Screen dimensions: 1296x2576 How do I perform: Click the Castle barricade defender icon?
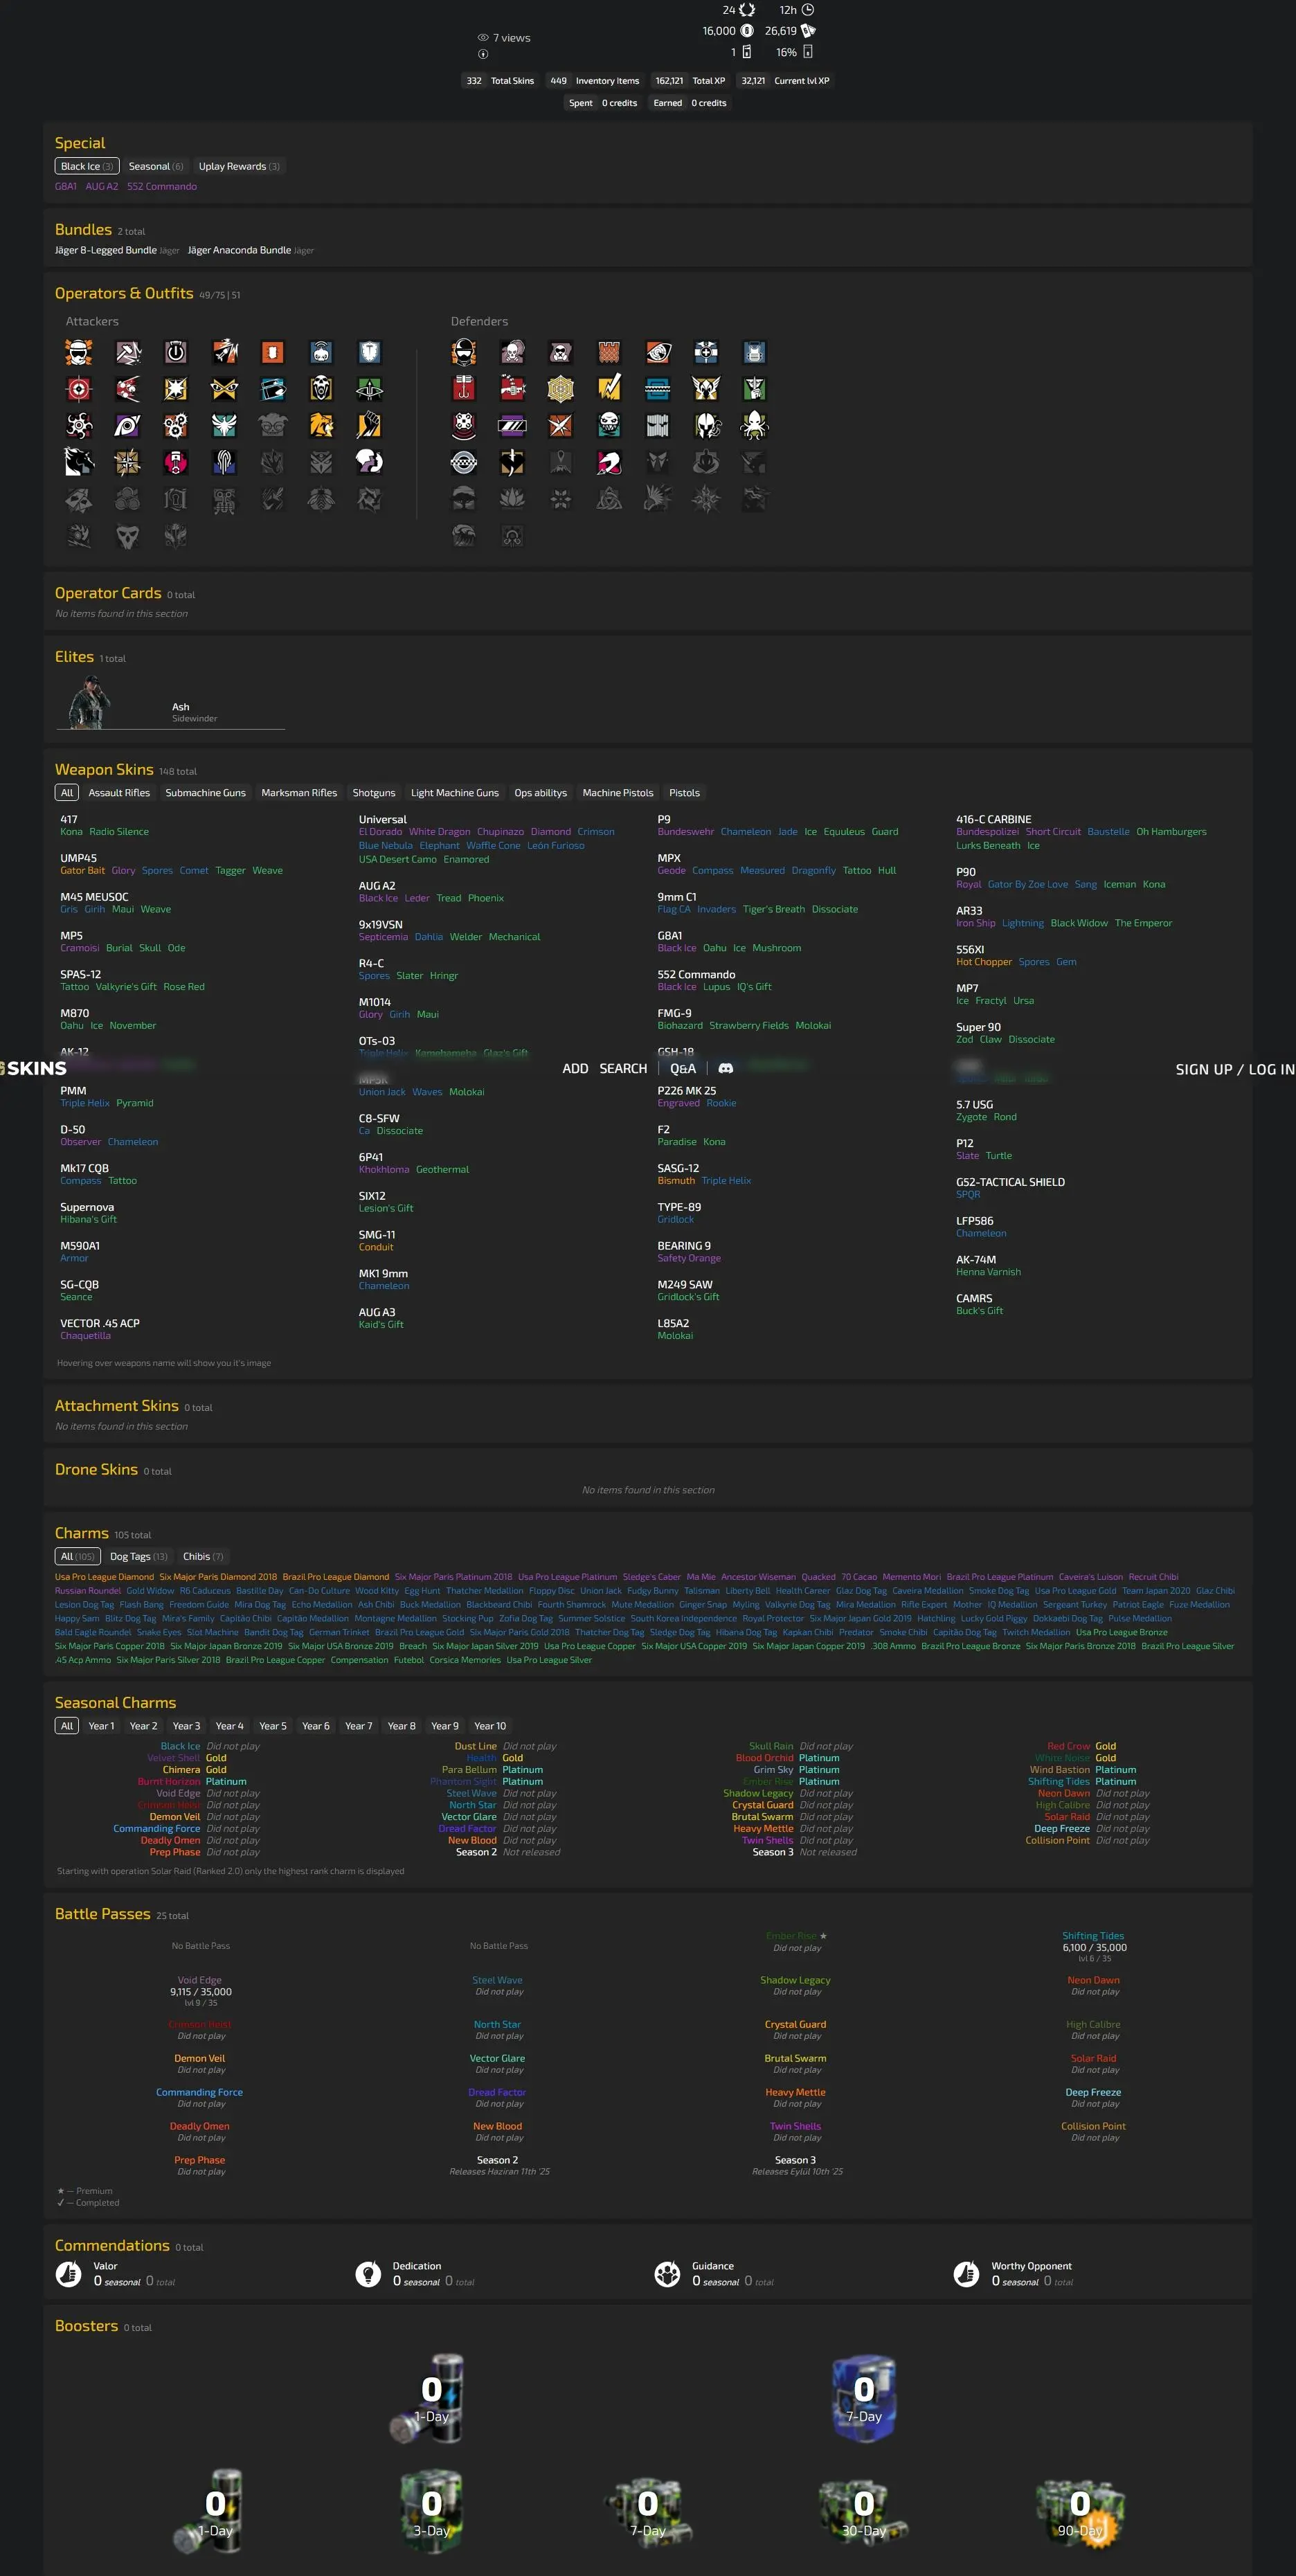pos(609,352)
